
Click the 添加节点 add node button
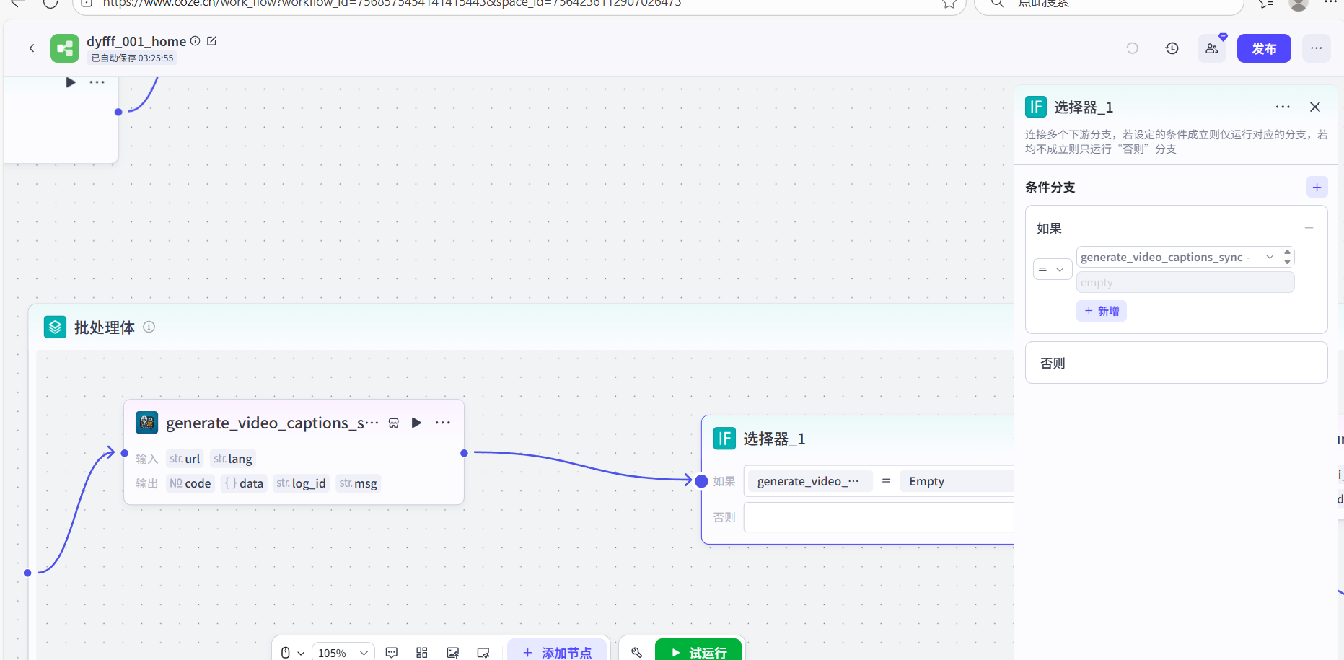[x=558, y=651]
